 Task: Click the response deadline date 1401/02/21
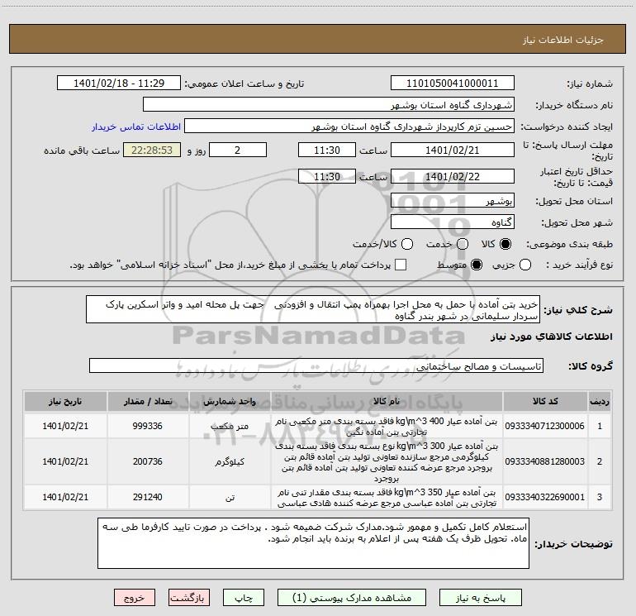click(x=453, y=150)
